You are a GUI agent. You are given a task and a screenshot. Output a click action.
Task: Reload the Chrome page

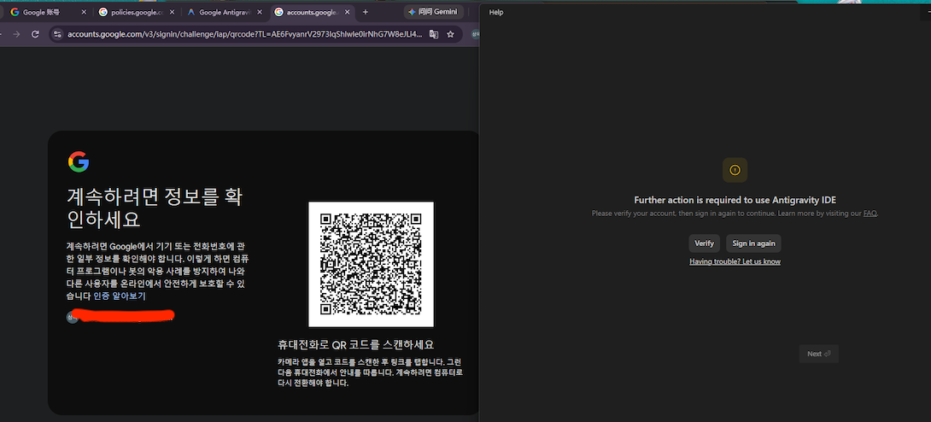35,34
